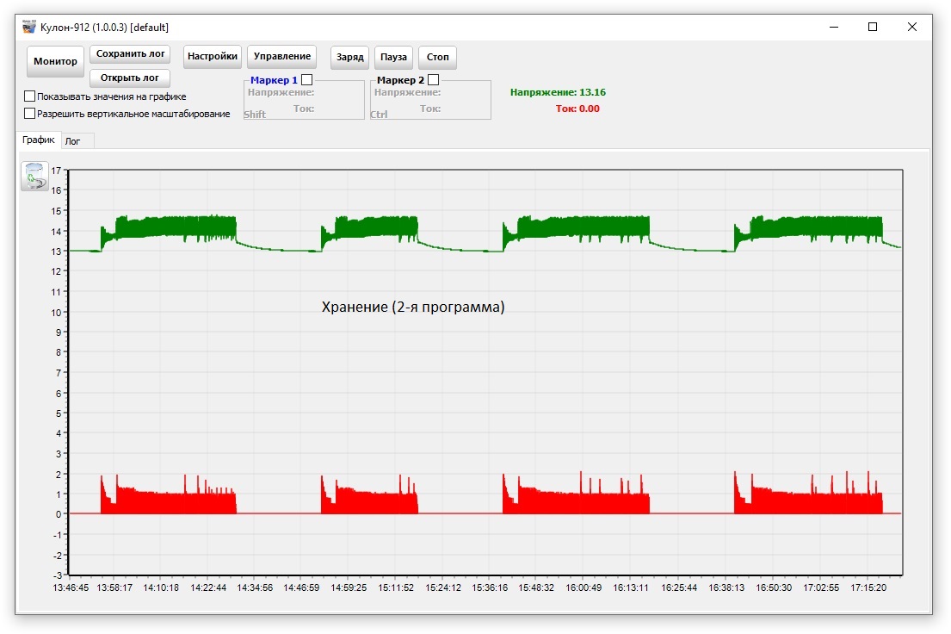This screenshot has height=634, width=951.
Task: Start charging with Заряд button
Action: (350, 58)
